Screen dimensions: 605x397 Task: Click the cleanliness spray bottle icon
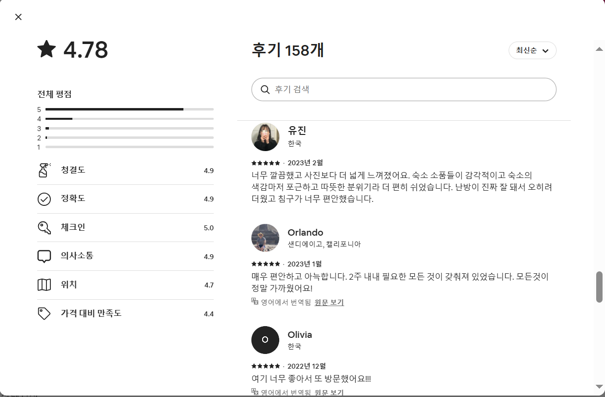[x=44, y=170]
